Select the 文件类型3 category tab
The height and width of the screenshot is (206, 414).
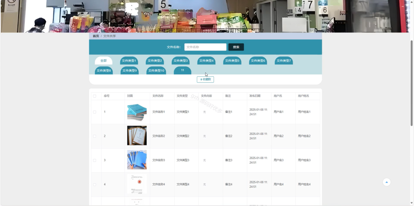pos(181,61)
